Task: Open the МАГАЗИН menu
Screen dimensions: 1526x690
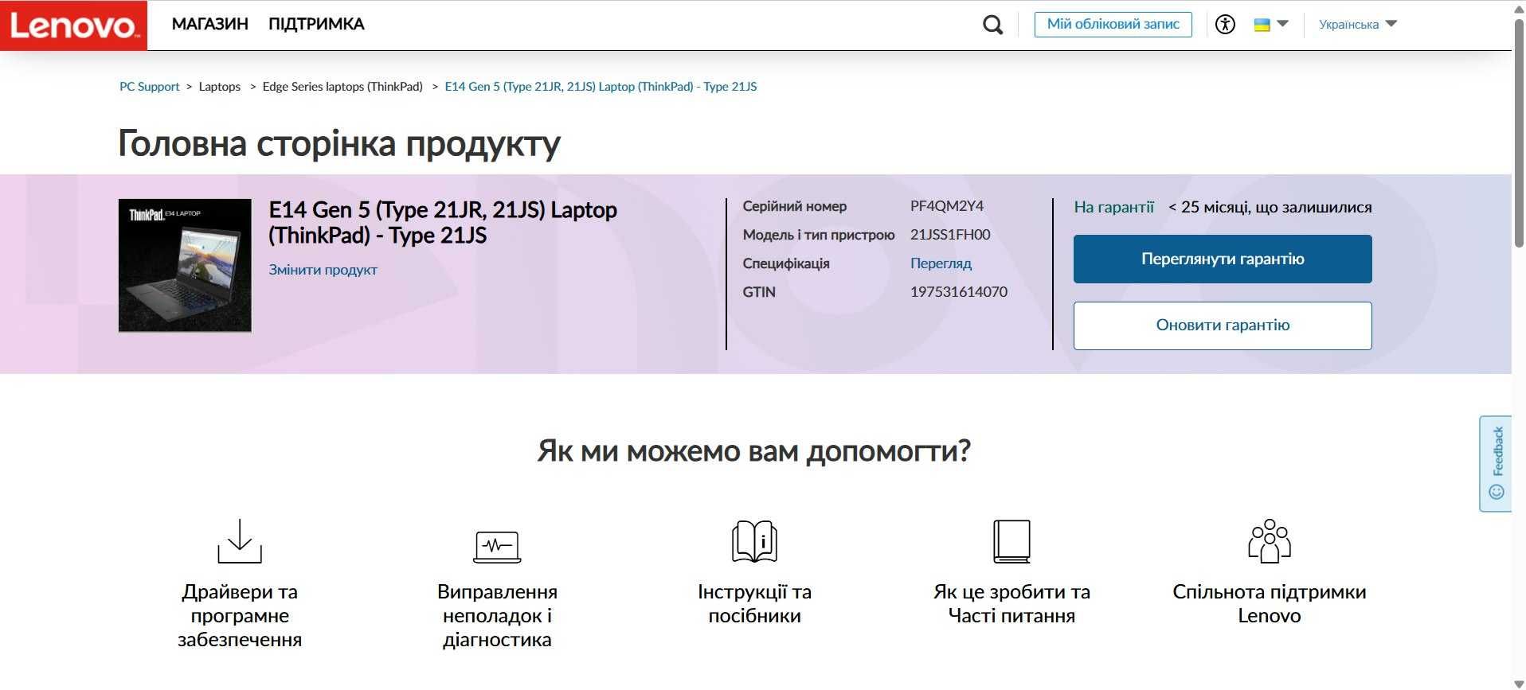Action: point(210,25)
